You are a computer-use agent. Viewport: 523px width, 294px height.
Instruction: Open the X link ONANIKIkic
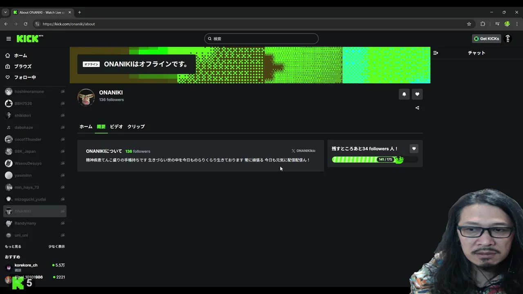(303, 151)
